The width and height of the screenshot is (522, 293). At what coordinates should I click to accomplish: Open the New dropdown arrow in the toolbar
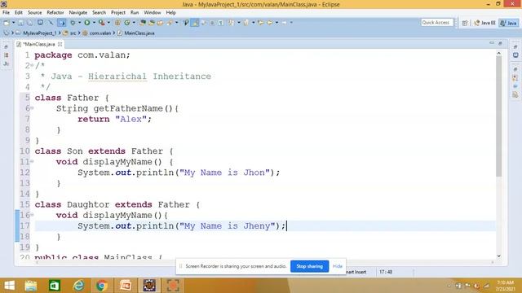click(x=13, y=23)
